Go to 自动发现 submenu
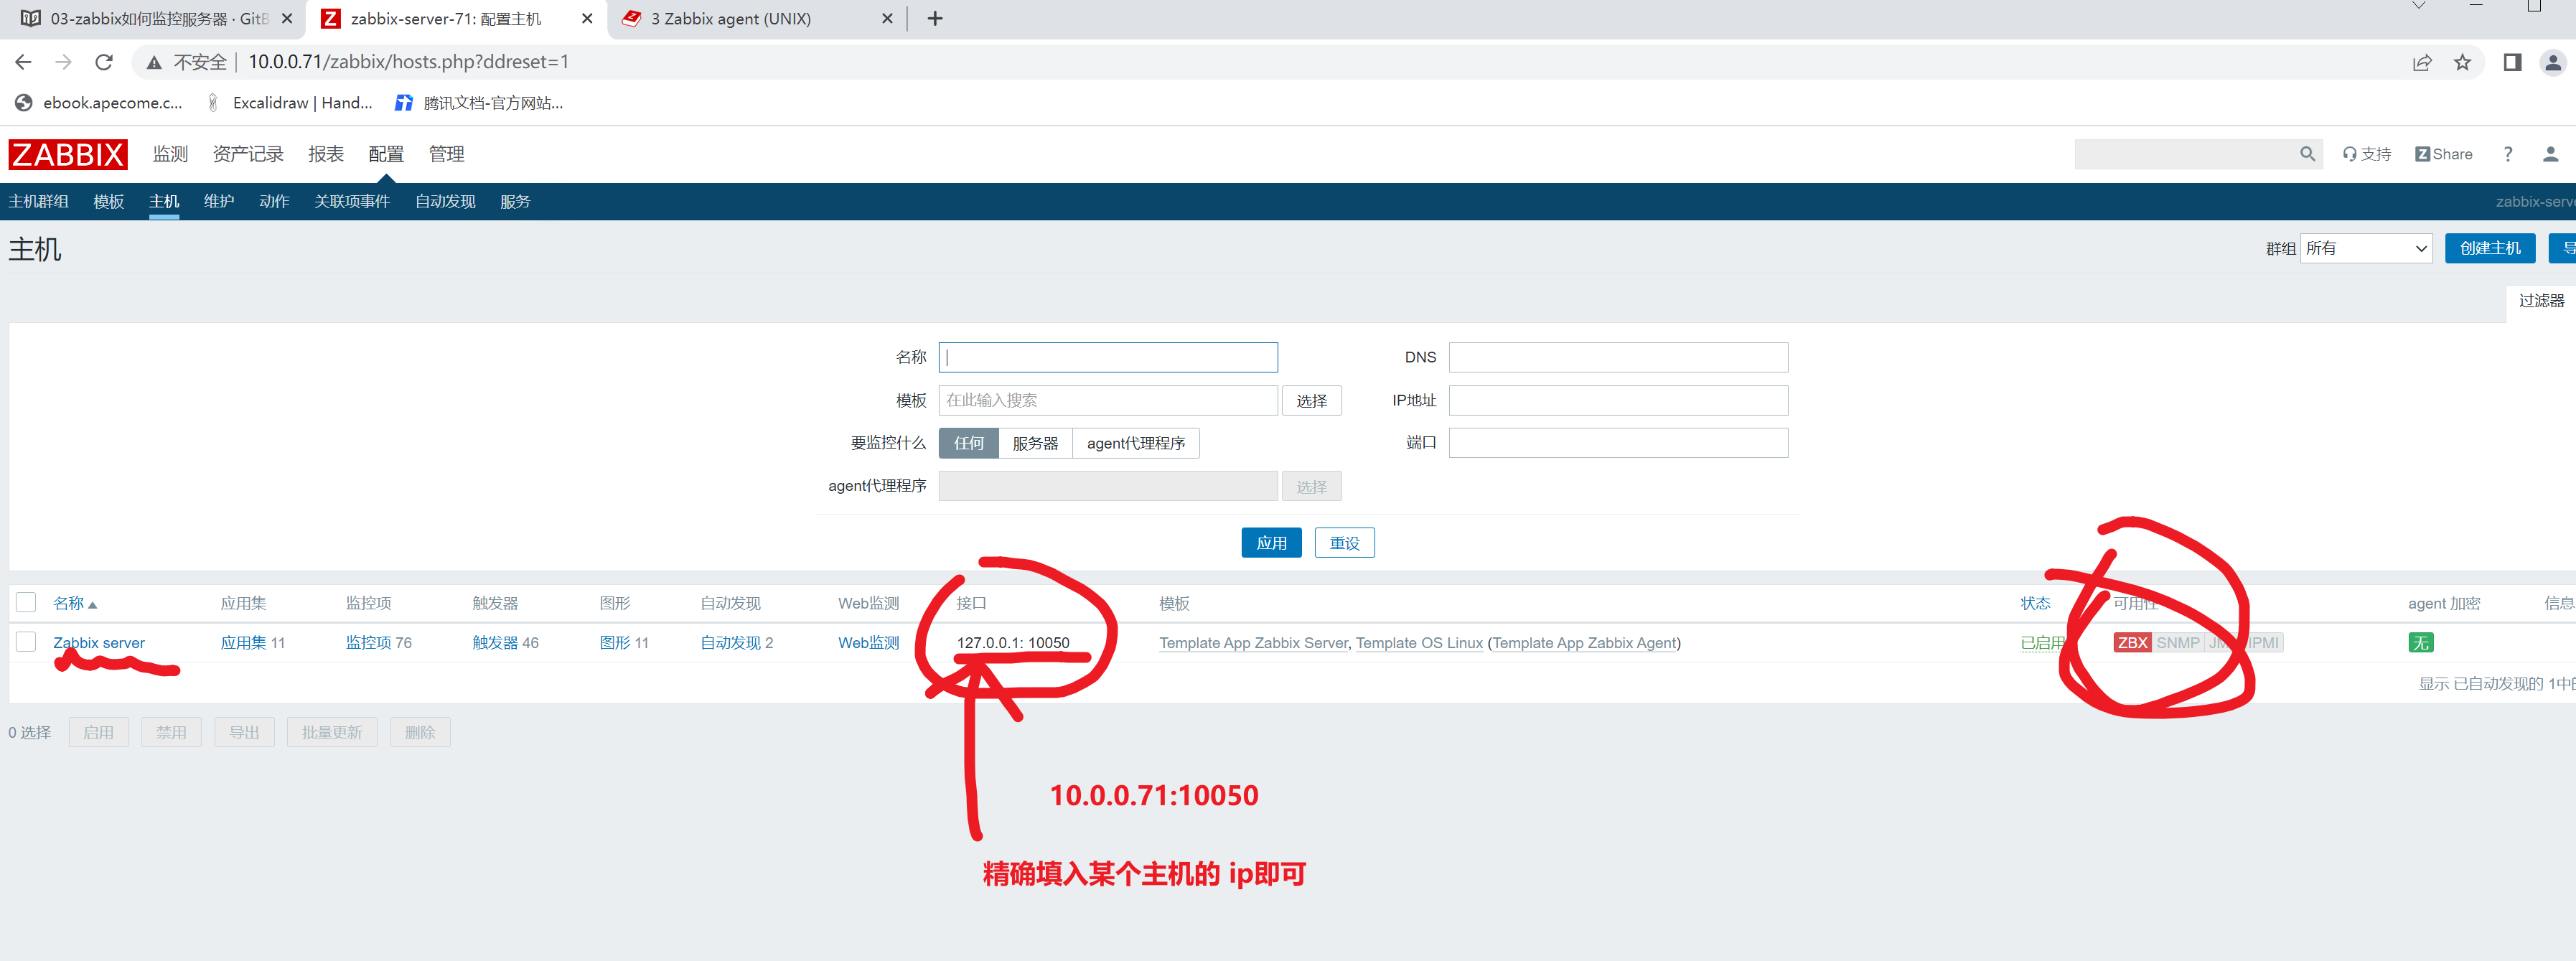 click(x=445, y=202)
